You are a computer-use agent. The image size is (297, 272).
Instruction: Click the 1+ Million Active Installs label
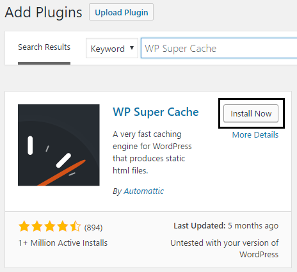63,243
